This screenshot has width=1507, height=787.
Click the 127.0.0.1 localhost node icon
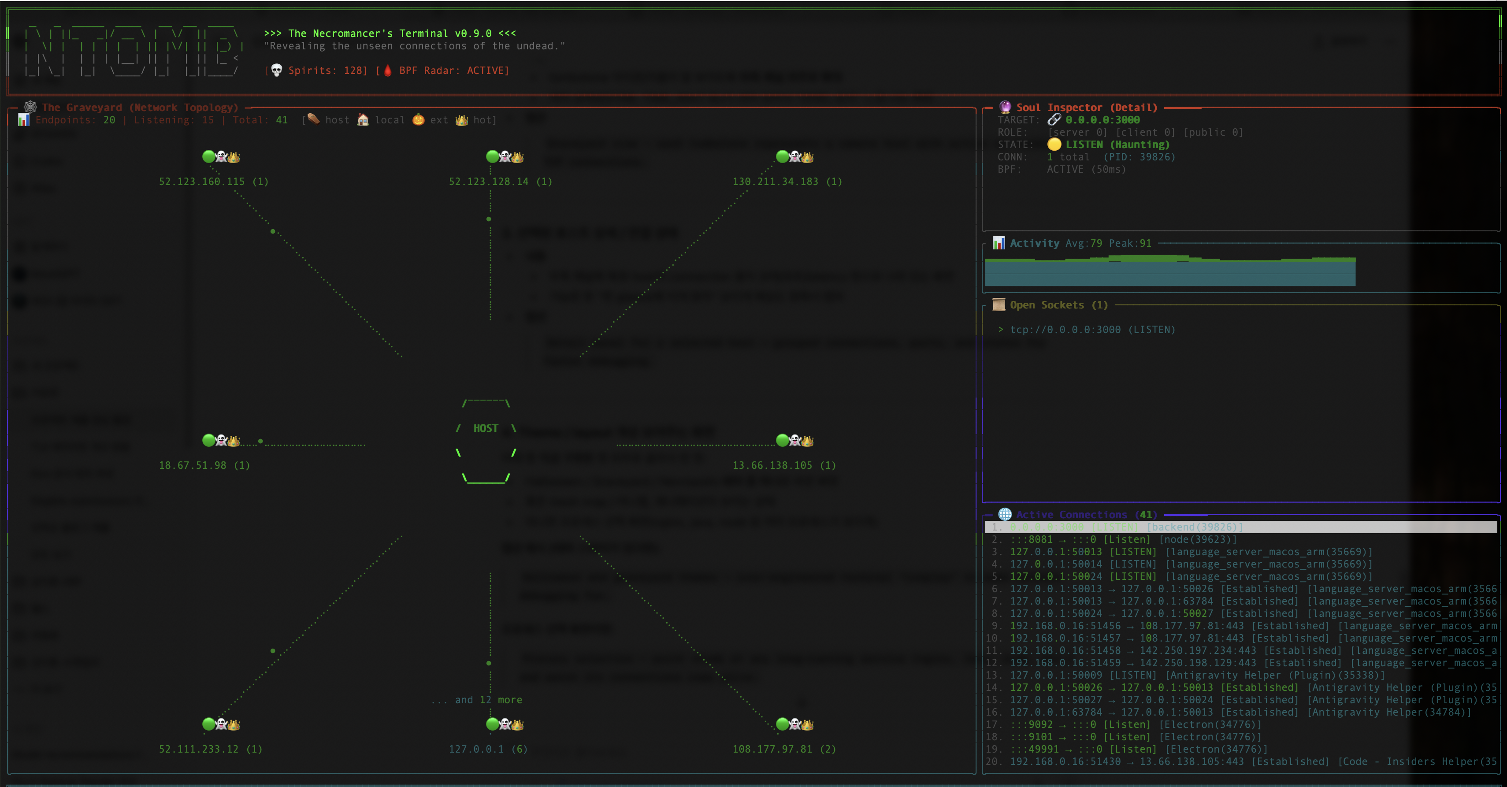pos(504,724)
